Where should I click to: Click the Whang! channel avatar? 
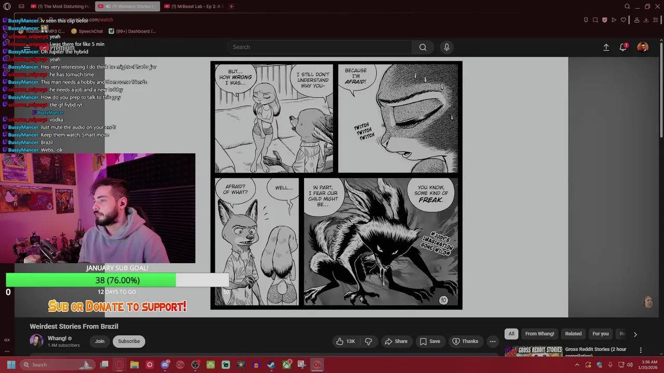click(x=36, y=341)
